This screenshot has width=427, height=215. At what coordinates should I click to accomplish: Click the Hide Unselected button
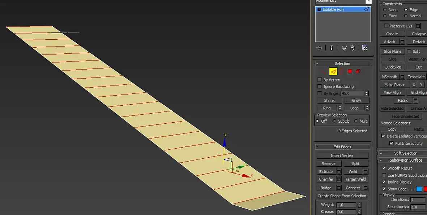406,116
